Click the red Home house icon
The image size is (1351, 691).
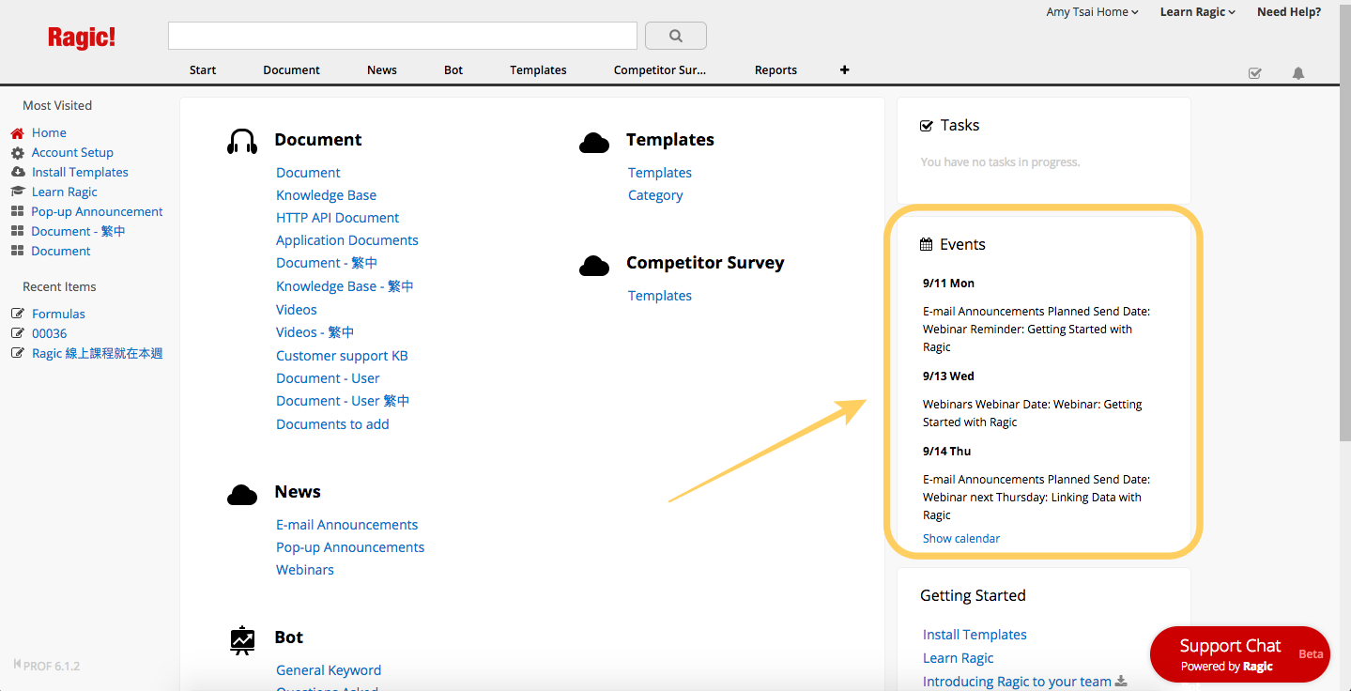coord(17,132)
